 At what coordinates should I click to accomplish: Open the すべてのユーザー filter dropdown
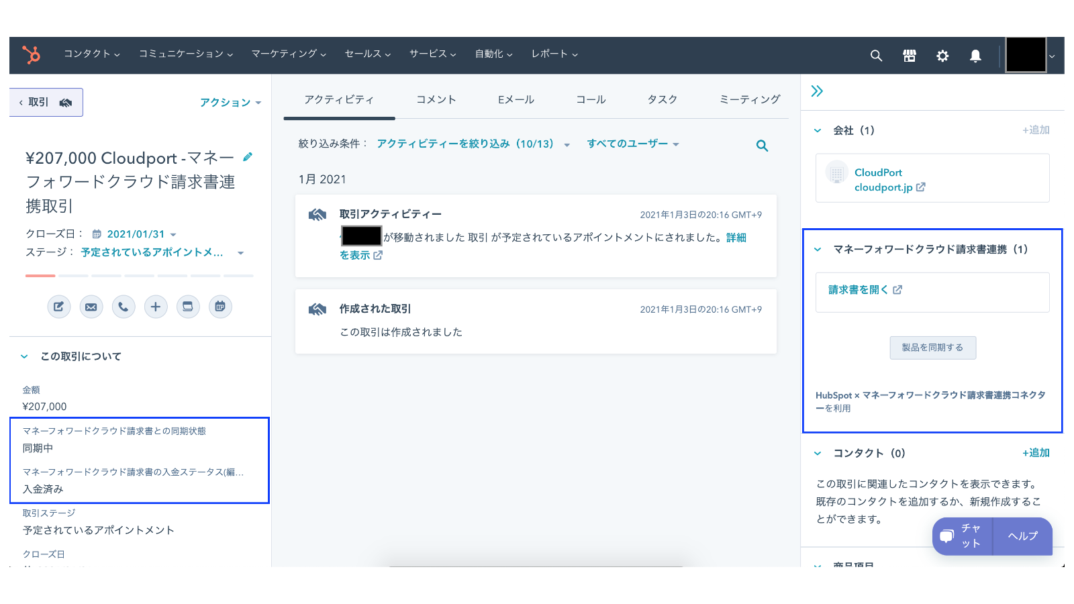click(x=633, y=144)
